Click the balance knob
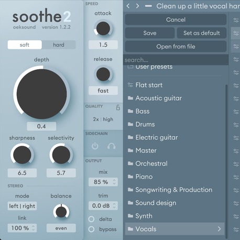Screen dimensions: 240x240 click(61, 212)
